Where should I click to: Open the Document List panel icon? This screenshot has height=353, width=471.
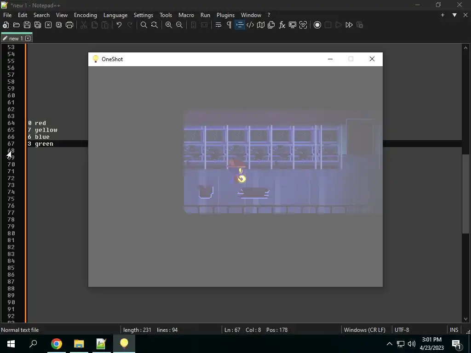click(x=271, y=25)
